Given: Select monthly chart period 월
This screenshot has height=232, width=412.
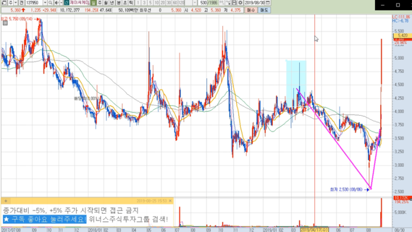Looking at the screenshot, I should 106,3.
